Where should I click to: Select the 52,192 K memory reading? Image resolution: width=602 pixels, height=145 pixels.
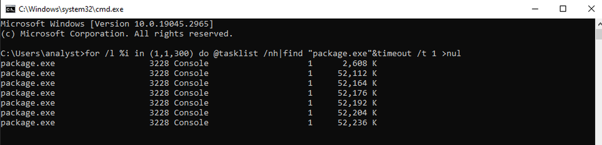point(357,103)
